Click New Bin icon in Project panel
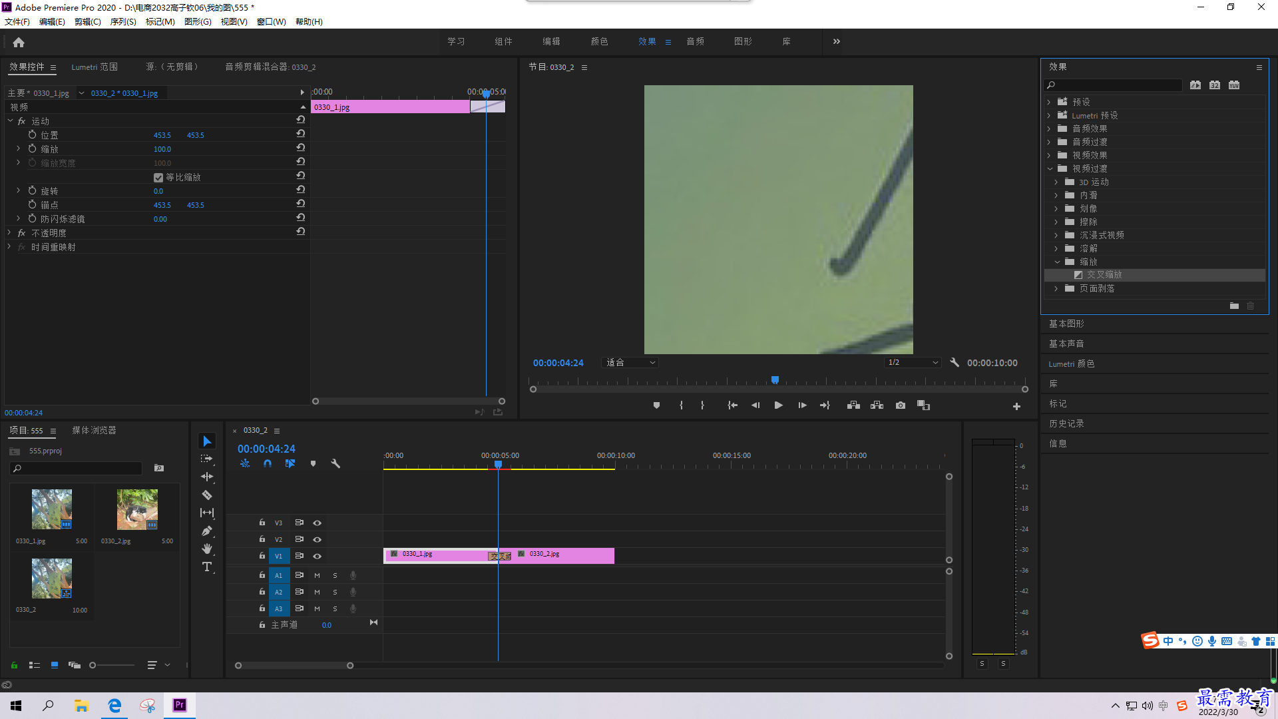This screenshot has height=719, width=1278. pyautogui.click(x=158, y=468)
